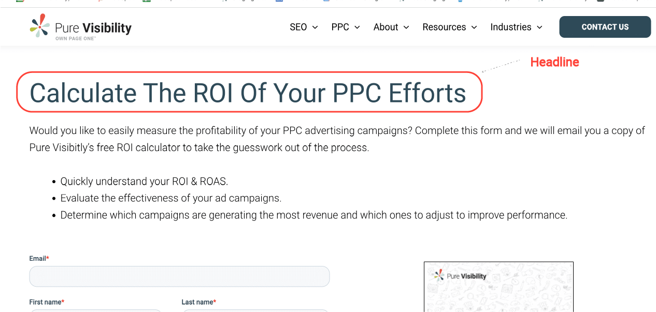
Task: Click the Pure Visibility starburst logo icon
Action: click(40, 25)
